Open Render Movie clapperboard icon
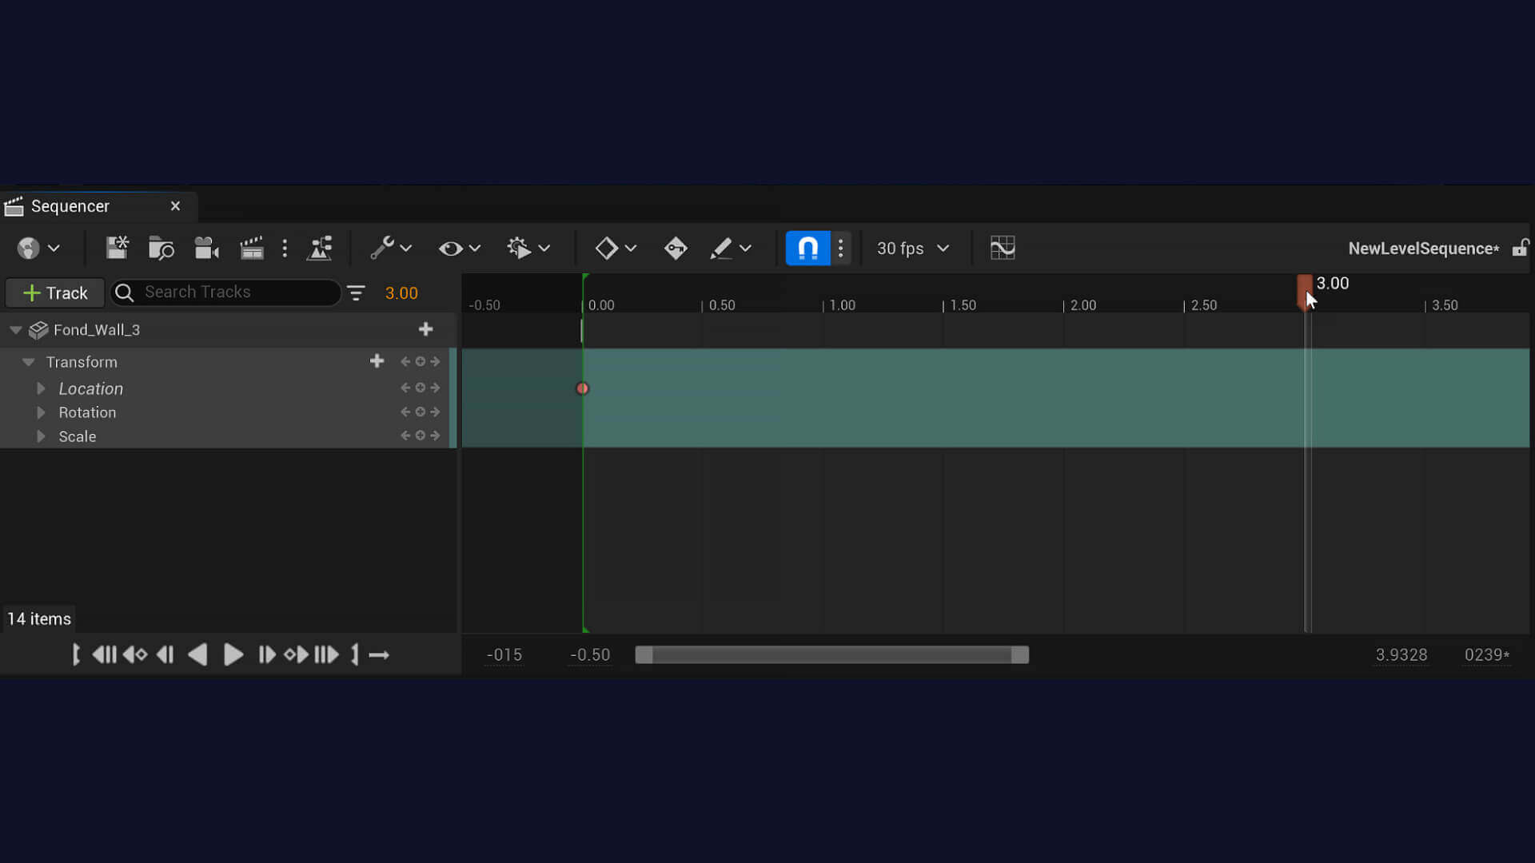 click(x=252, y=249)
